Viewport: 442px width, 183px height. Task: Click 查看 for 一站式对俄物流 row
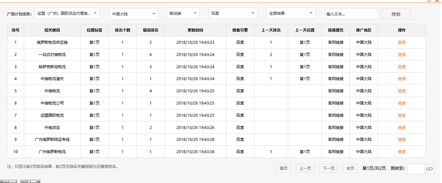pyautogui.click(x=402, y=55)
